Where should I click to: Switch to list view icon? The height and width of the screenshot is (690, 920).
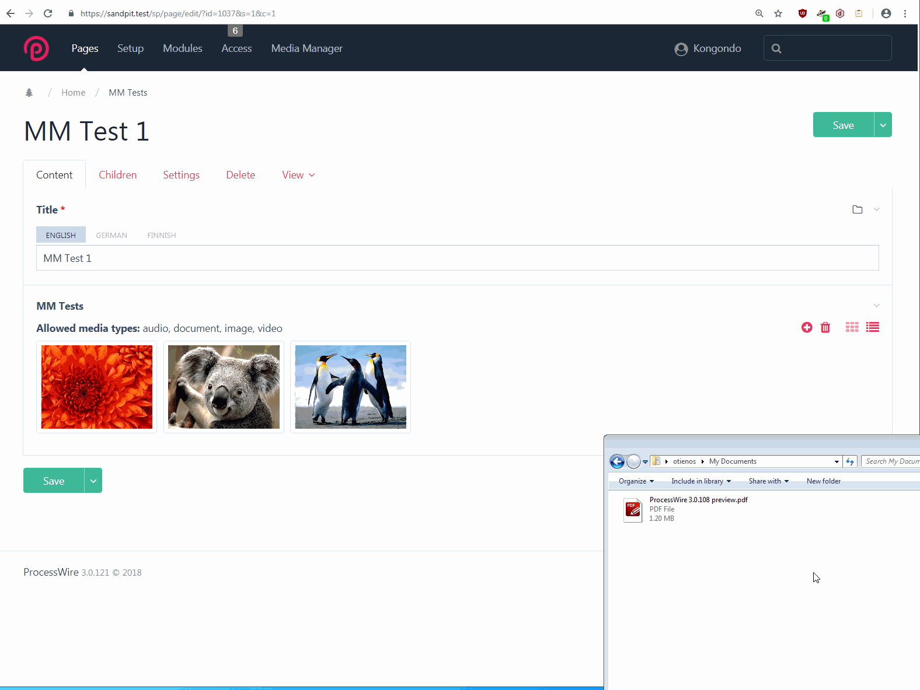click(873, 327)
